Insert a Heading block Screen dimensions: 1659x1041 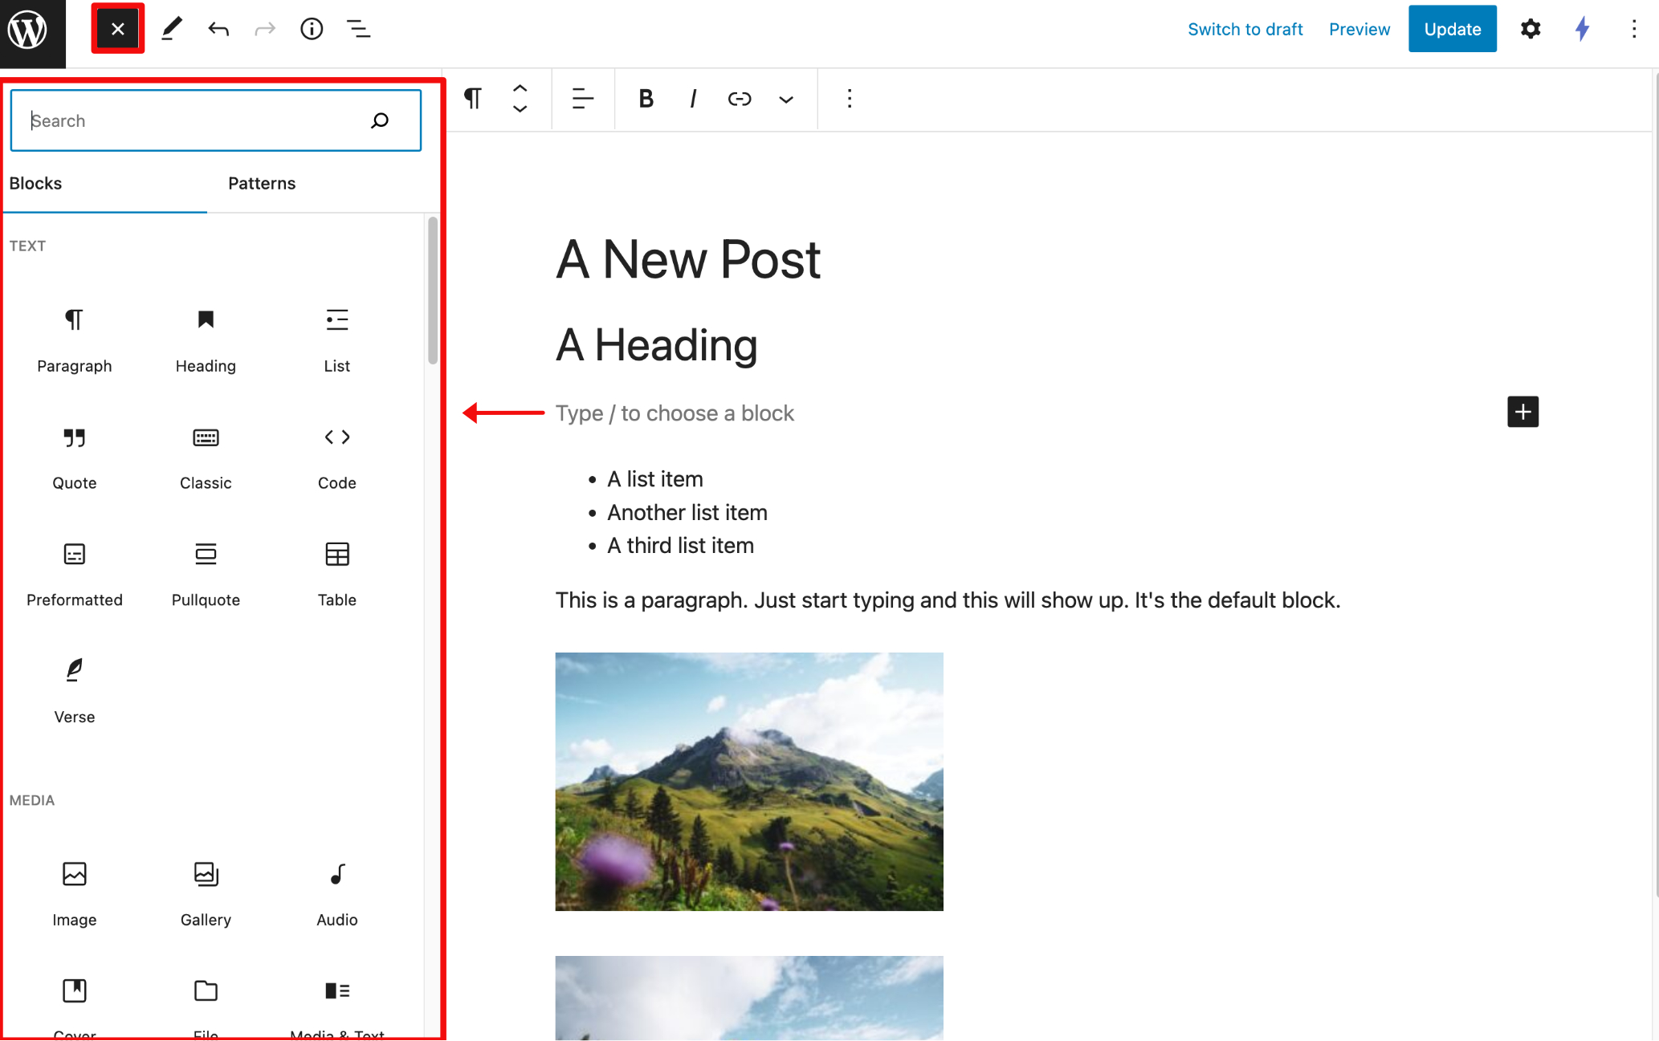[x=206, y=340]
